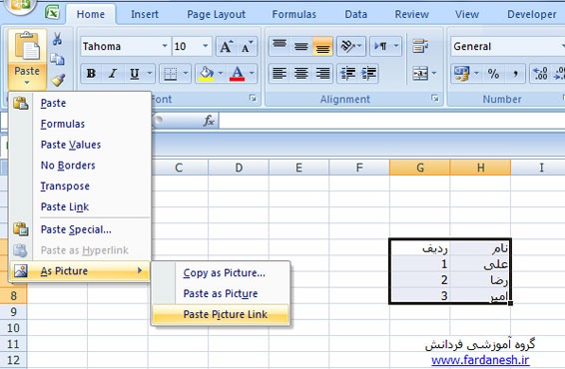
Task: Open the borders dropdown arrow
Action: click(x=186, y=74)
